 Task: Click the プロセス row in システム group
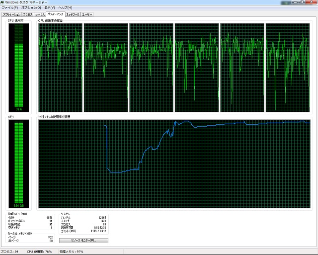pos(83,224)
